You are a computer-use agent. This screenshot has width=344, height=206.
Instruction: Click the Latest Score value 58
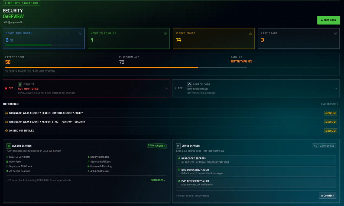click(8, 62)
